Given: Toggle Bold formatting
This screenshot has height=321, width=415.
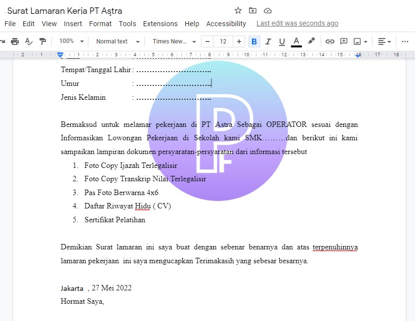Looking at the screenshot, I should point(254,41).
